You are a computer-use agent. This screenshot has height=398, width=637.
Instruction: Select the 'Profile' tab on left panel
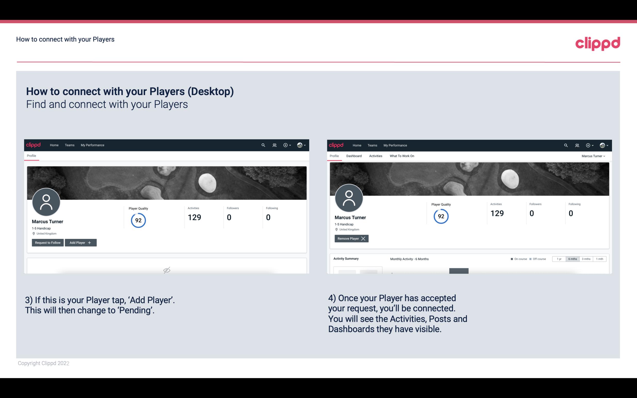tap(31, 156)
